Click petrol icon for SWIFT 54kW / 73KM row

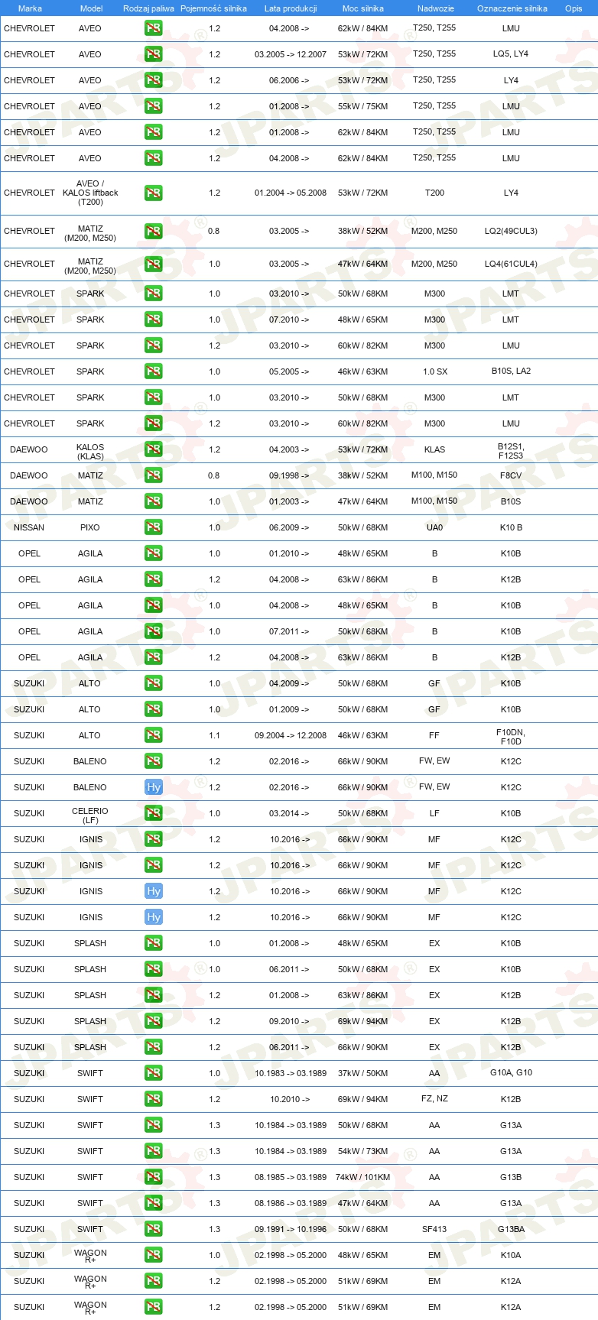[153, 1151]
